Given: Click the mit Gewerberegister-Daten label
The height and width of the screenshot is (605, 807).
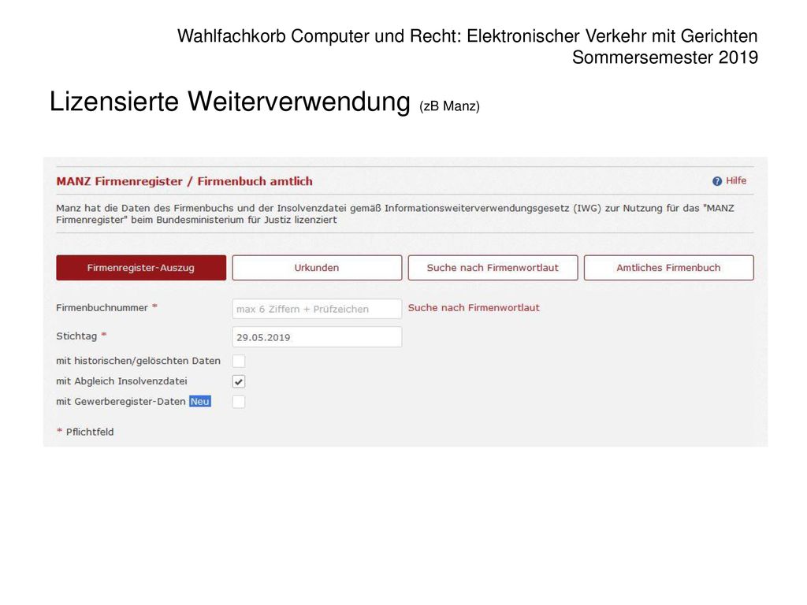Looking at the screenshot, I should (121, 401).
